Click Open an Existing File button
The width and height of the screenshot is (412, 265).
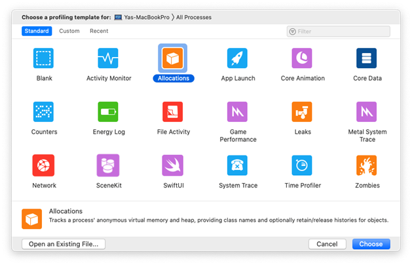click(x=64, y=244)
